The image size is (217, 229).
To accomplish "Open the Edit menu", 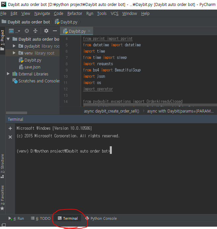I will (14, 14).
